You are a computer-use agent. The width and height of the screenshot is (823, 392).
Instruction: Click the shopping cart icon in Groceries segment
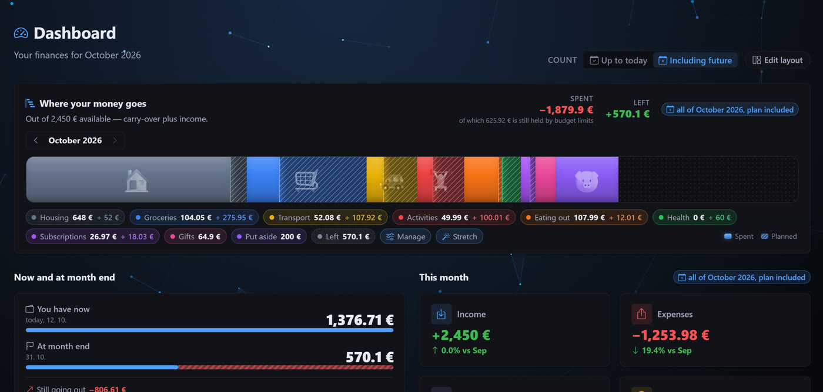[x=307, y=180]
